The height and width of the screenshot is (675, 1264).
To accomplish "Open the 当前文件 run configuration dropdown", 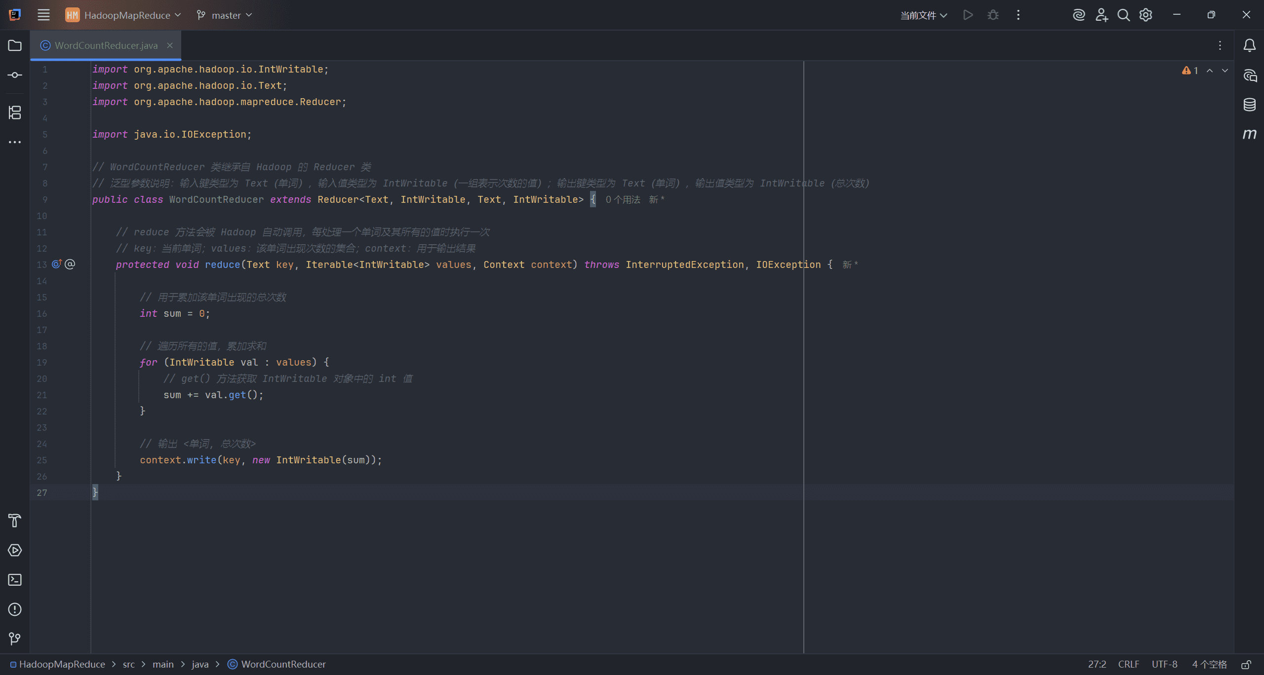I will pos(923,15).
